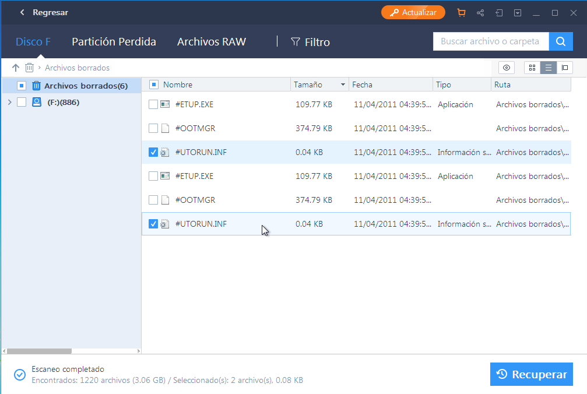This screenshot has width=587, height=394.
Task: Go up one folder level arrow
Action: [x=16, y=68]
